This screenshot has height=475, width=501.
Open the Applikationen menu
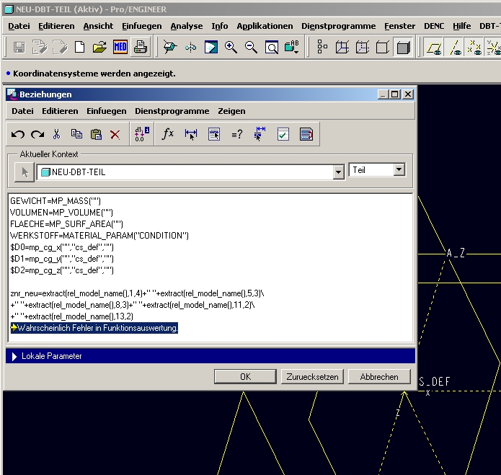(265, 26)
